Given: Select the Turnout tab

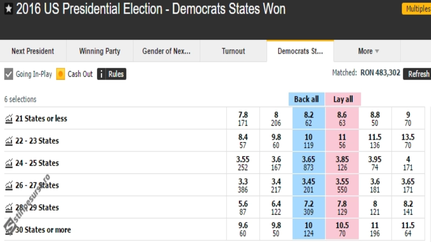Looking at the screenshot, I should [233, 51].
